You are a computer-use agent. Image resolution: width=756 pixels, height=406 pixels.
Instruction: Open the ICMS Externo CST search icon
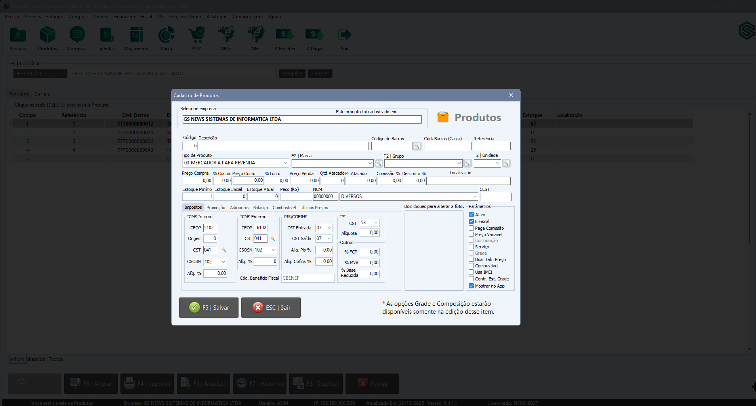coord(273,238)
